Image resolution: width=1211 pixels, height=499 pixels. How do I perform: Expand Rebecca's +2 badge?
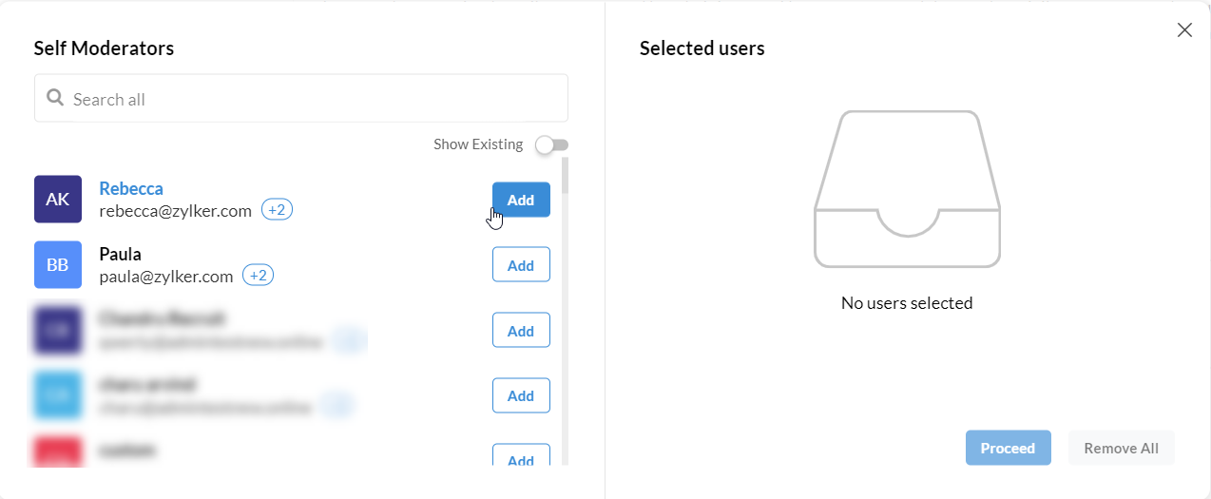click(x=278, y=210)
